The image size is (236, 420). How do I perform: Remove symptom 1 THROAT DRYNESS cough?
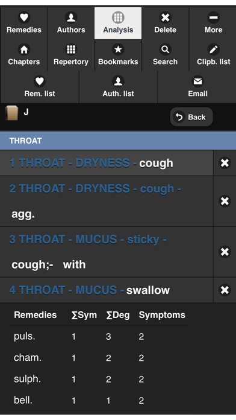(x=225, y=163)
